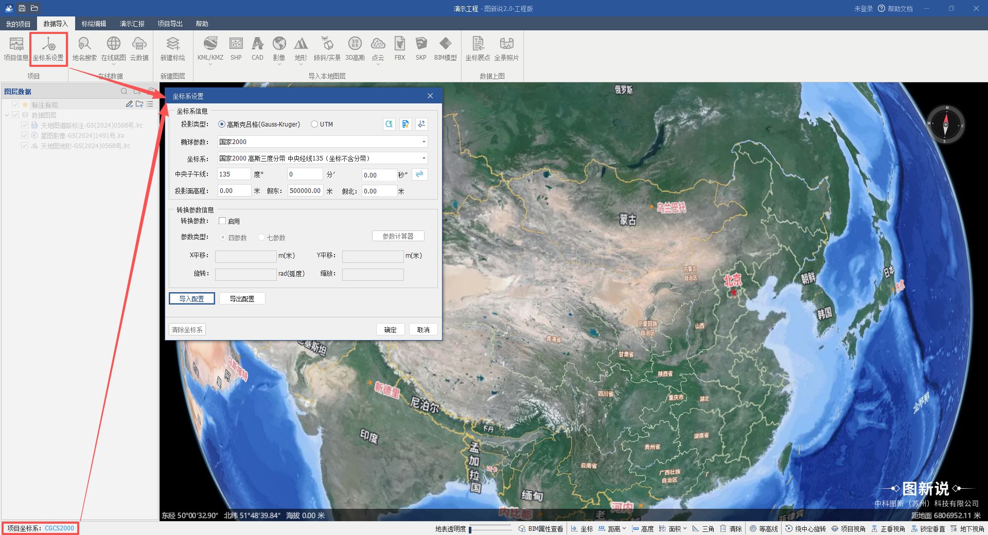Open 全景照片 panorama photo tool
Screen dimensions: 988x535
507,49
